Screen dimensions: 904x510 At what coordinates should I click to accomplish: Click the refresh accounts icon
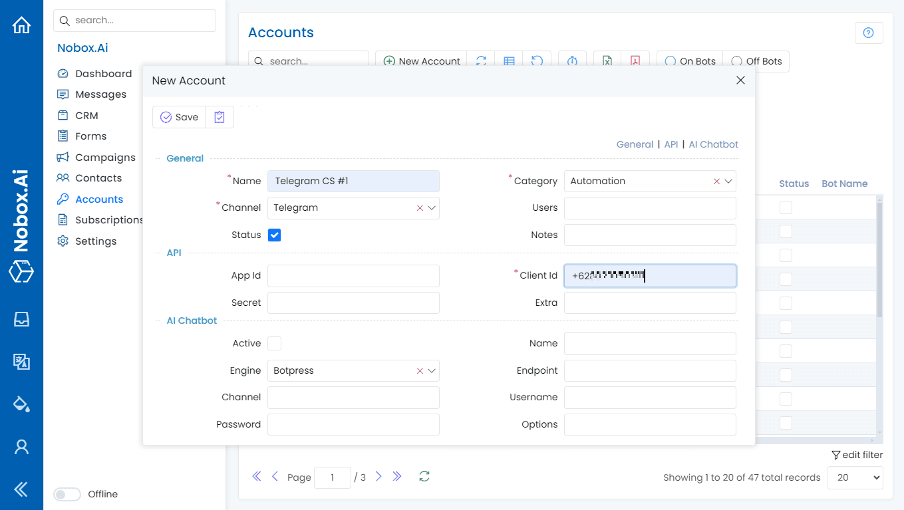(x=482, y=61)
